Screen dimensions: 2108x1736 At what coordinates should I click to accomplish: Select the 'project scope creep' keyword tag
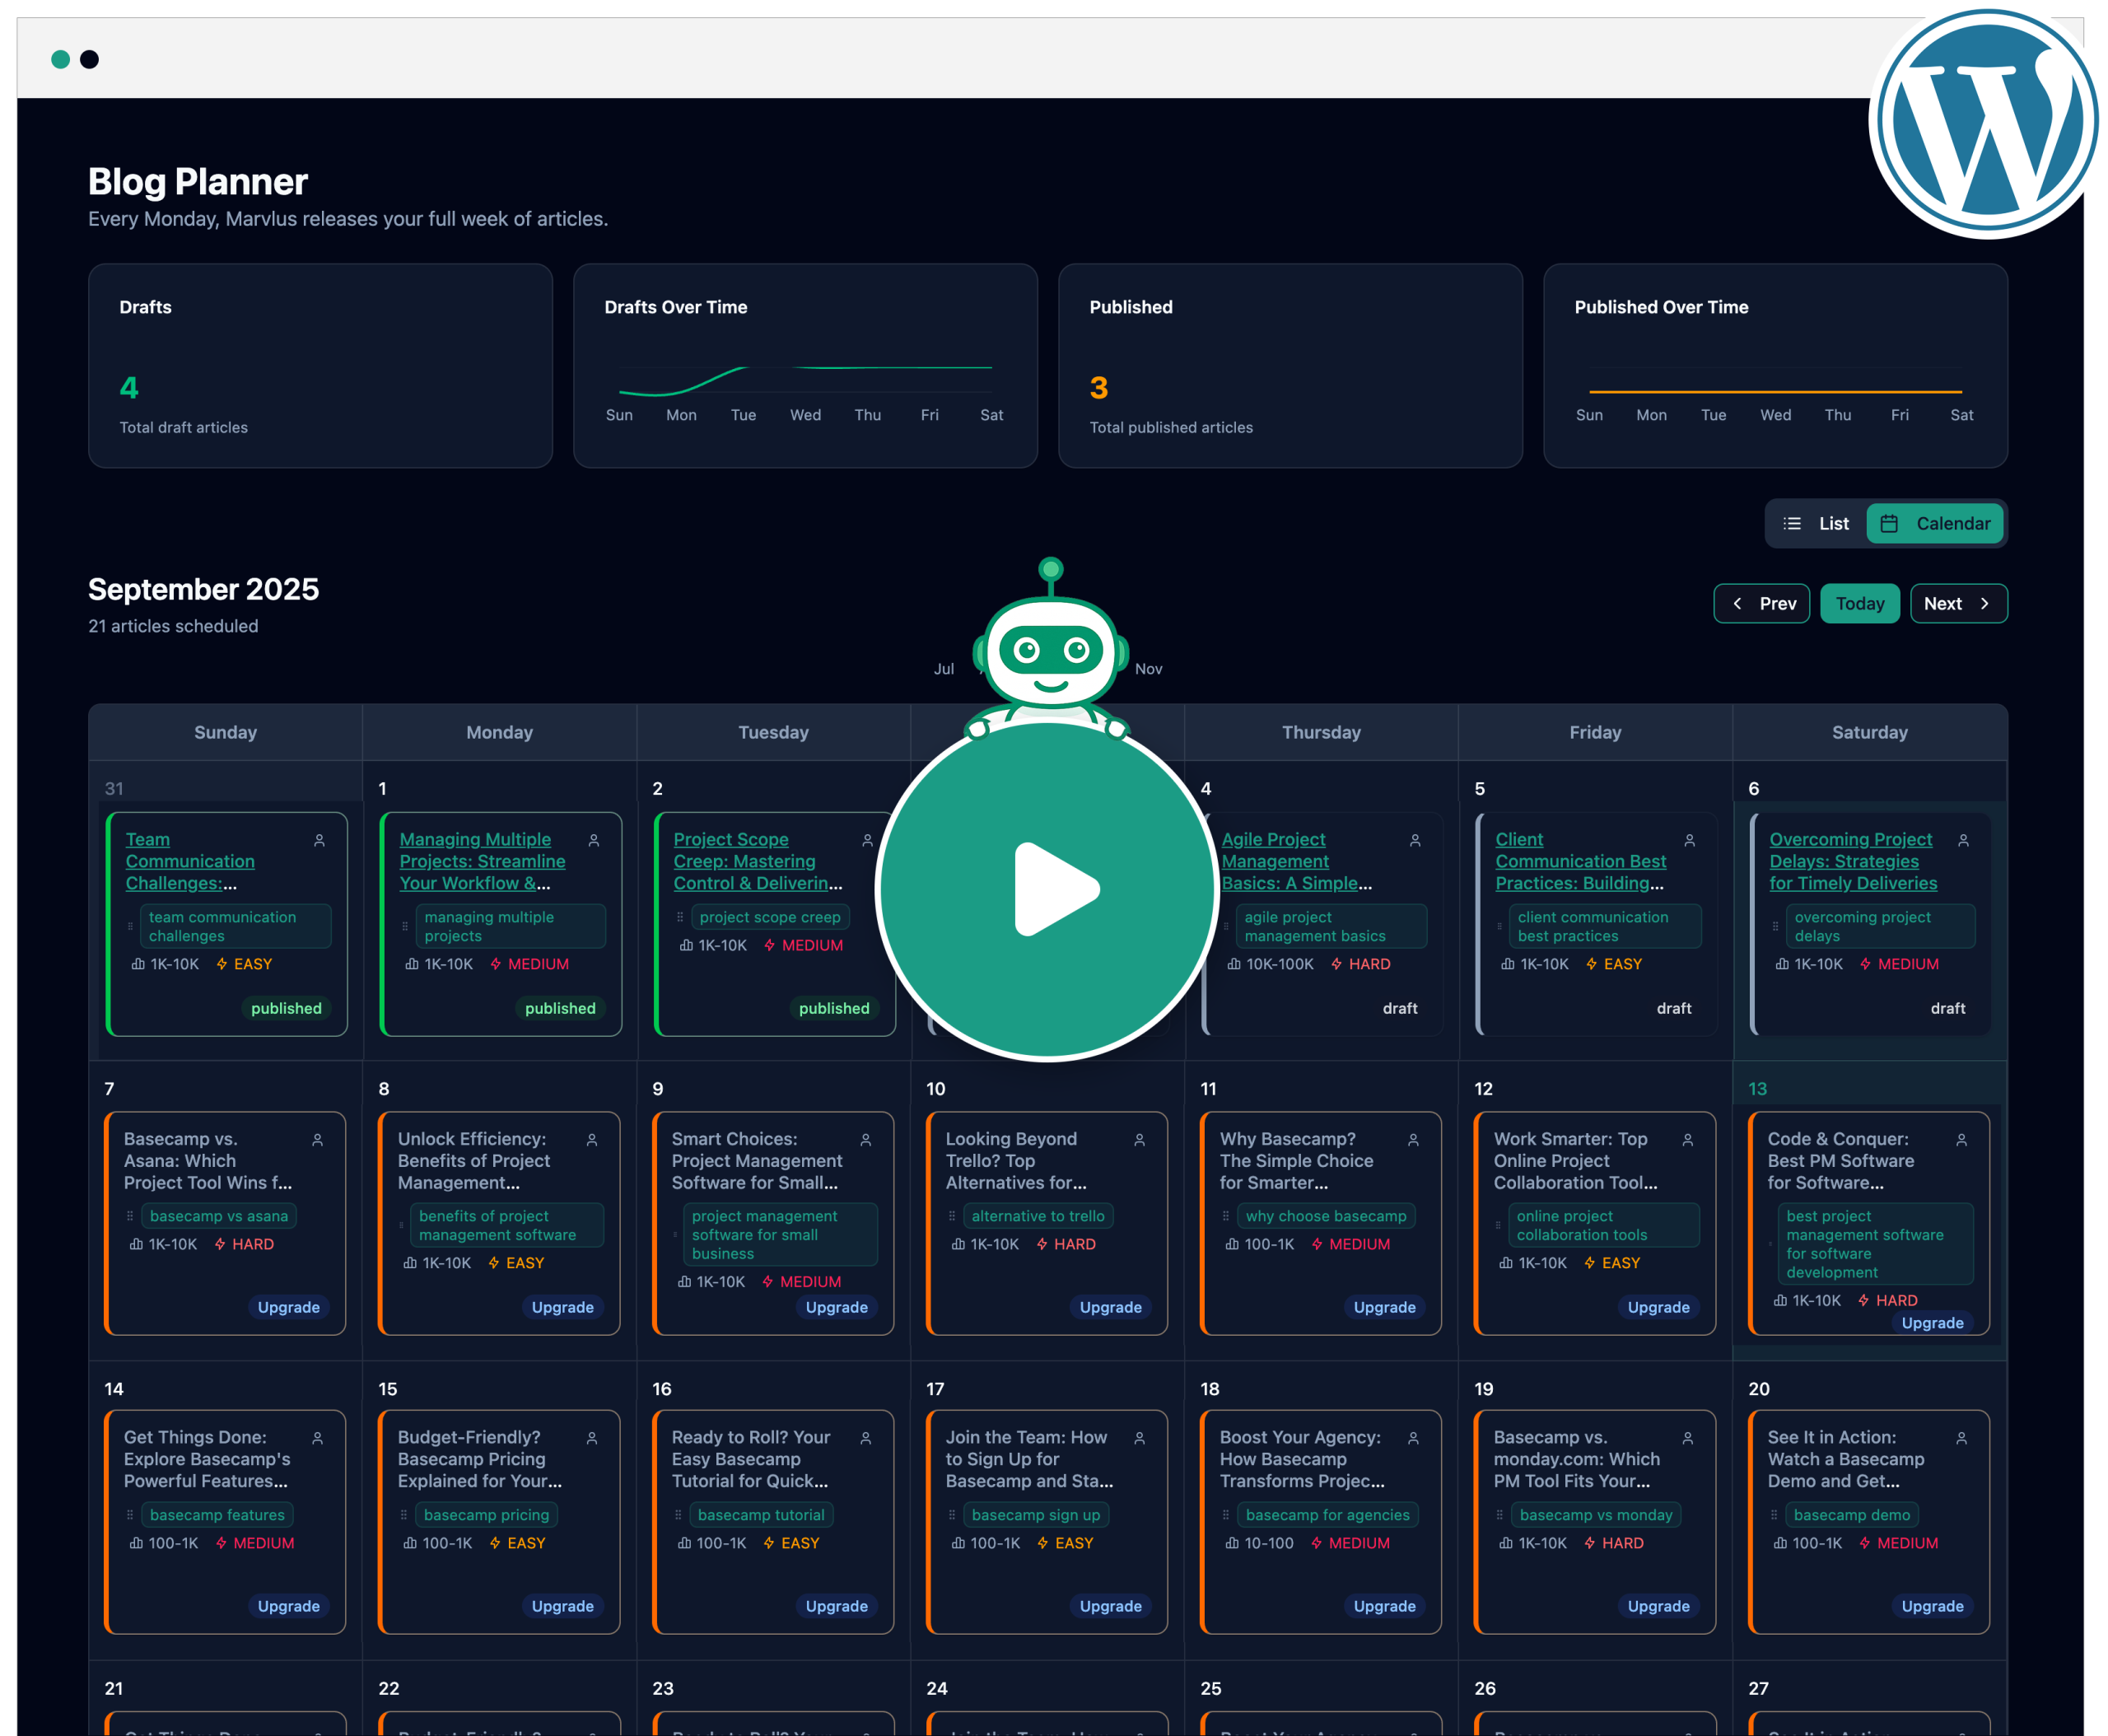coord(770,917)
